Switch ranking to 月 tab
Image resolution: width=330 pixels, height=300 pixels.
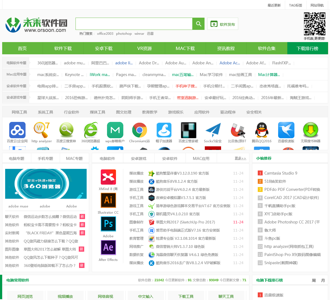point(323,280)
